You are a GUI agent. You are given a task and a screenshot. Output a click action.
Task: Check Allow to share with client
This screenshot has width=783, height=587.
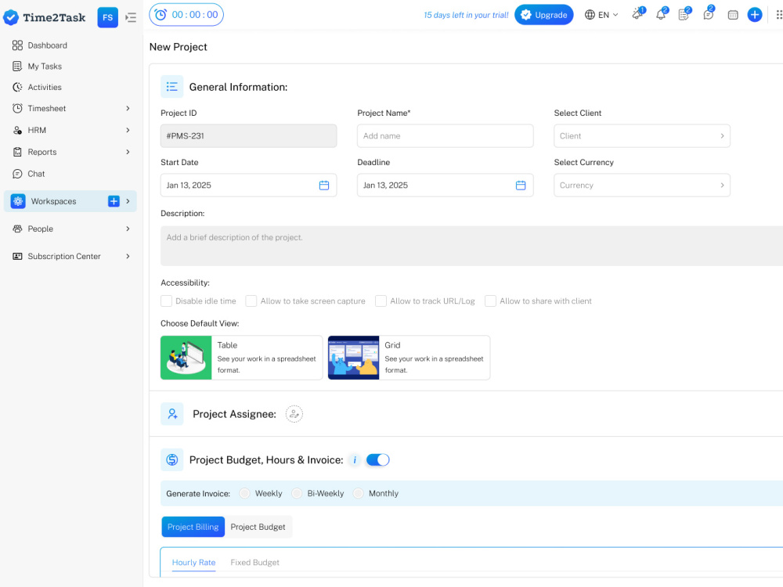491,301
